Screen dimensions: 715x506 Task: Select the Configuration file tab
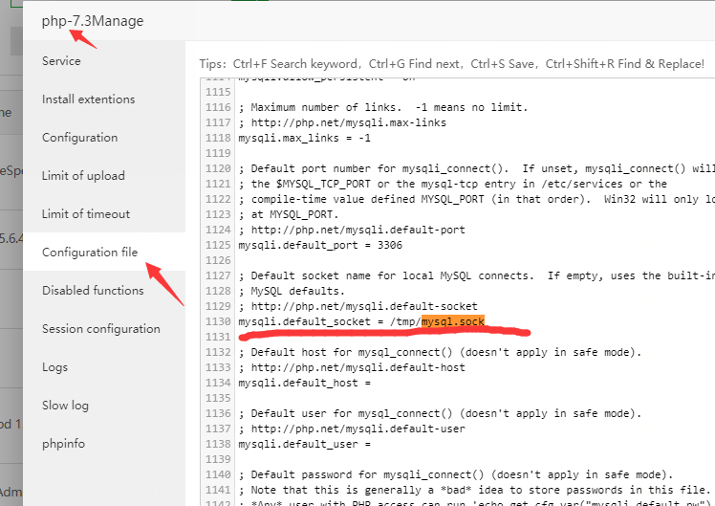pyautogui.click(x=90, y=253)
